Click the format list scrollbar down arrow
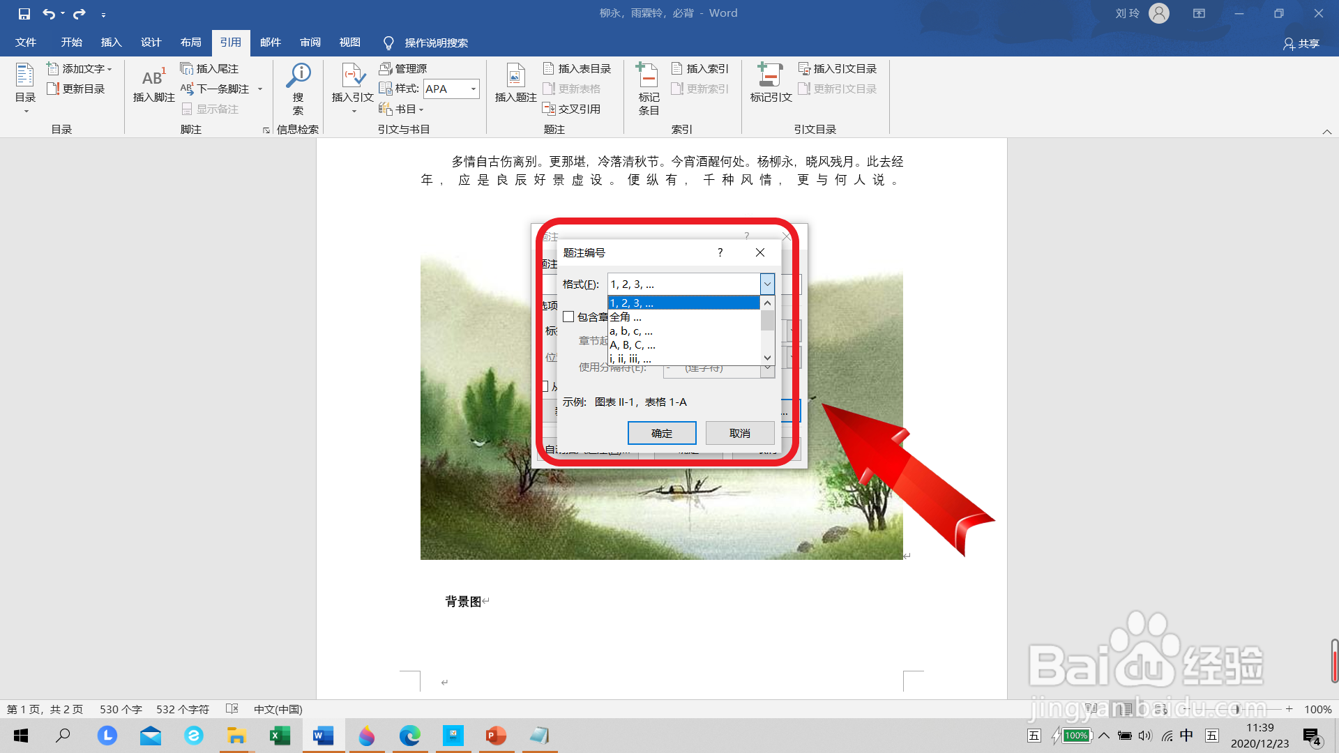This screenshot has height=753, width=1339. [x=767, y=358]
